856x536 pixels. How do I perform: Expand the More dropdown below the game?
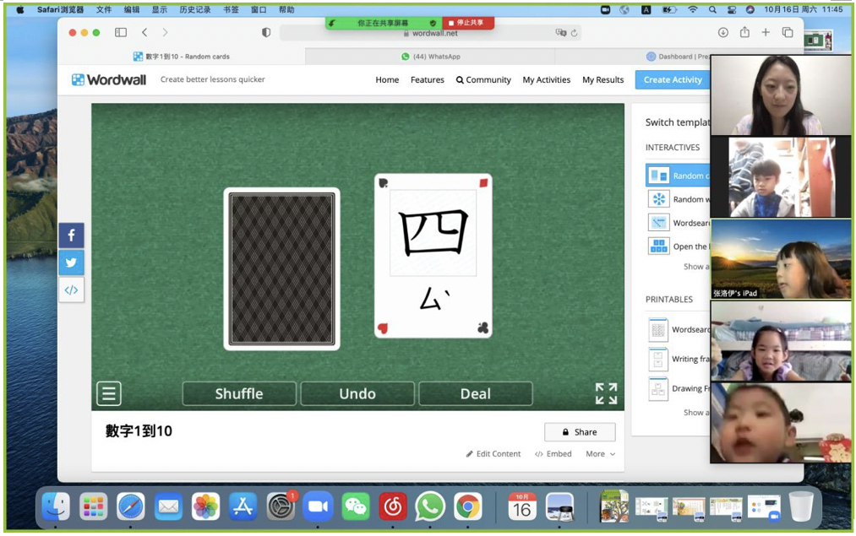point(600,454)
